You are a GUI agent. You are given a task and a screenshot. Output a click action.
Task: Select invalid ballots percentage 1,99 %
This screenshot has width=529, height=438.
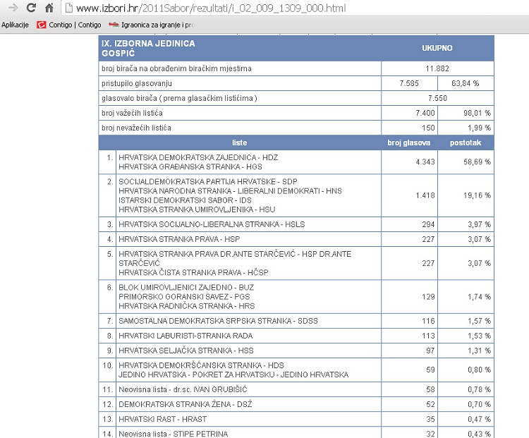point(479,128)
